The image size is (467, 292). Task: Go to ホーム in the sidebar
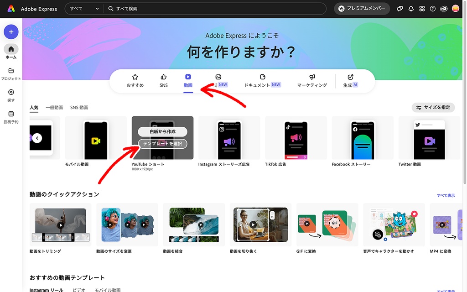click(x=11, y=52)
